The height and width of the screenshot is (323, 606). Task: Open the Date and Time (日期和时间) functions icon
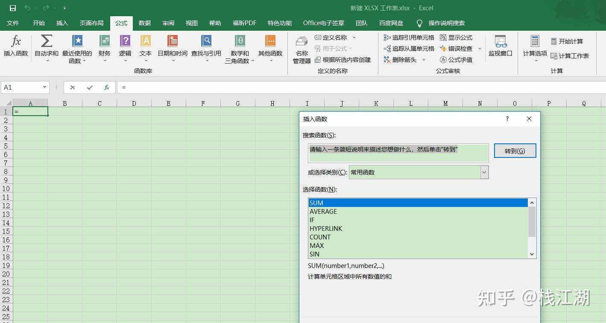(x=173, y=41)
